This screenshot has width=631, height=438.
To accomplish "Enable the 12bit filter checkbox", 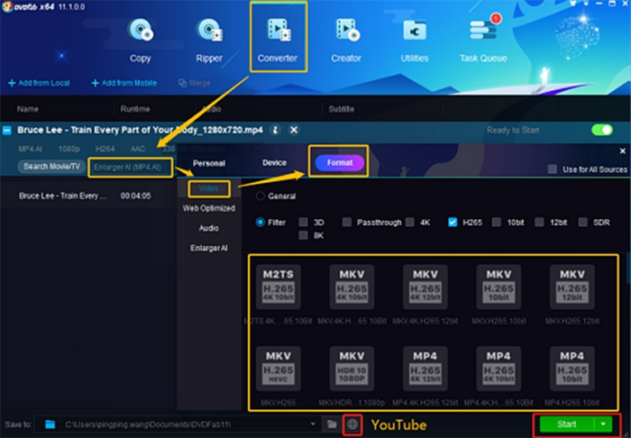I will click(539, 222).
